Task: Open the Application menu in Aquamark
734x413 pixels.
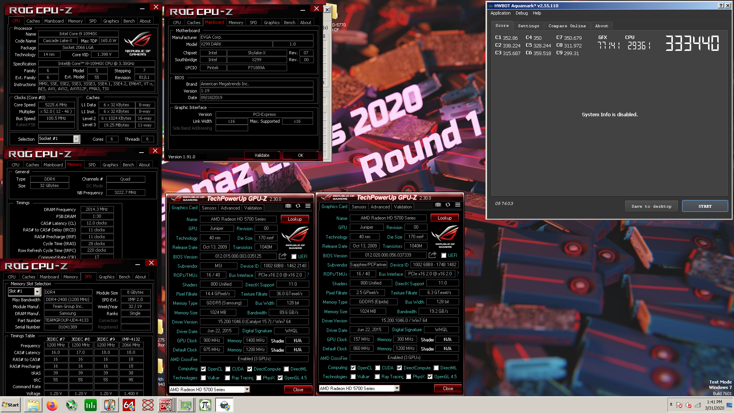Action: tap(500, 13)
